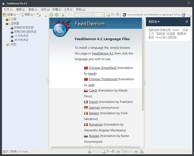Click the FeedDemon Pro title bar icon
194x156 pixels.
click(x=4, y=4)
